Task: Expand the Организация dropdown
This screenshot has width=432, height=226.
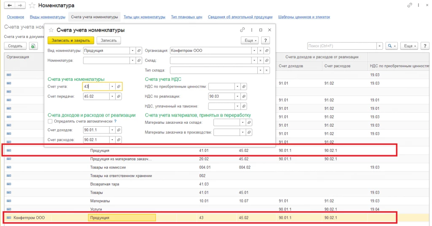Action: click(254, 51)
